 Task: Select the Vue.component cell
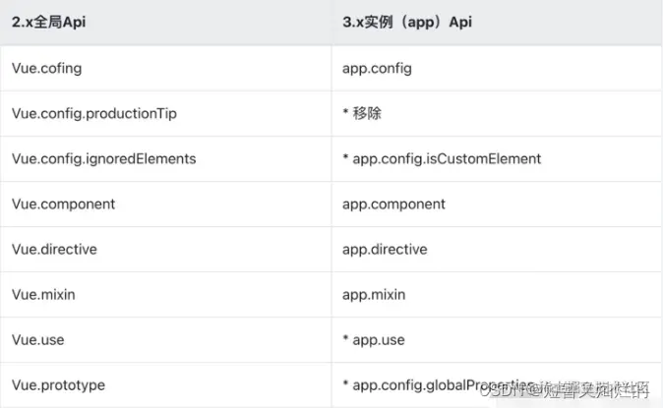coord(63,204)
